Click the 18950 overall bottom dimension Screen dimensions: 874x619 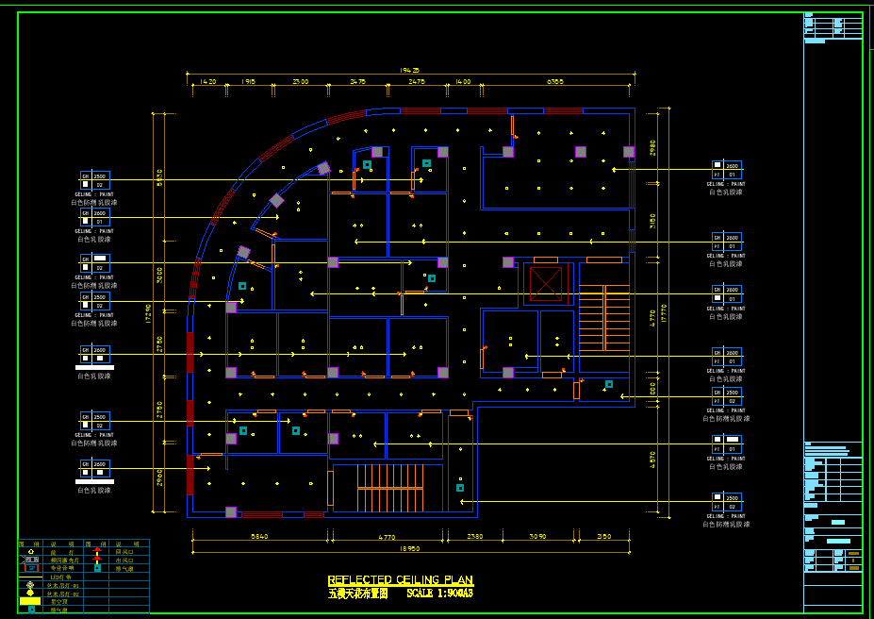(x=409, y=549)
